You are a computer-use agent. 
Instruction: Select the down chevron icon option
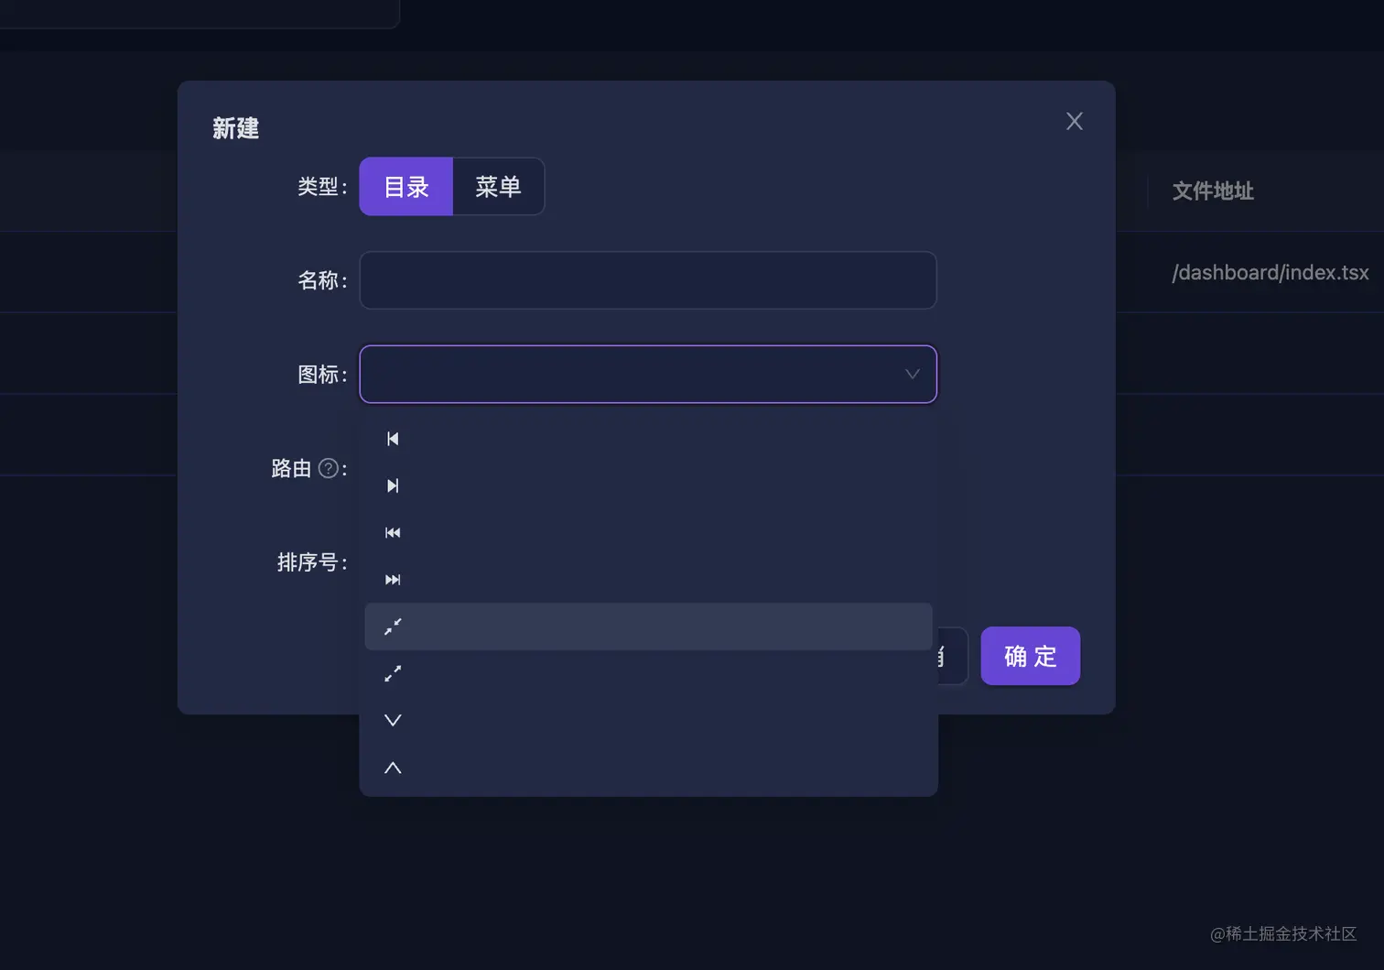point(648,721)
